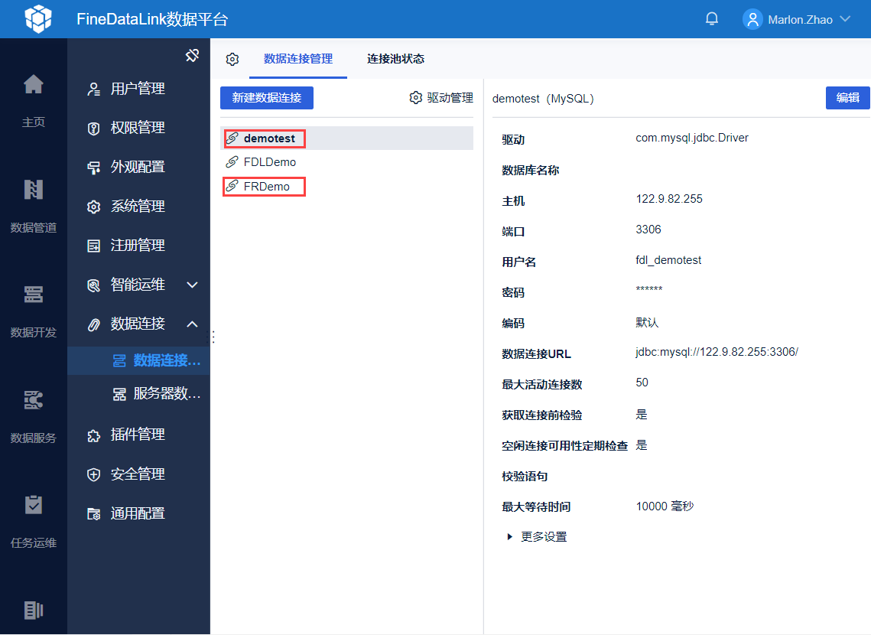Viewport: 871px width, 635px height.
Task: Open 外观配置 menu item
Action: (x=138, y=167)
